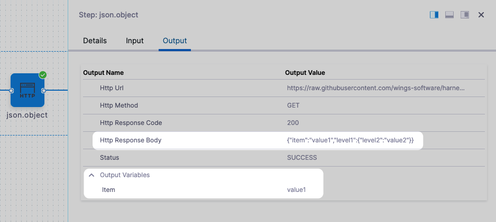This screenshot has height=222, width=496.
Task: Click the Http Method GET value
Action: [x=293, y=105]
